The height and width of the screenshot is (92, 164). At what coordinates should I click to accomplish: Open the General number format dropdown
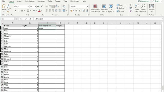tap(87, 6)
